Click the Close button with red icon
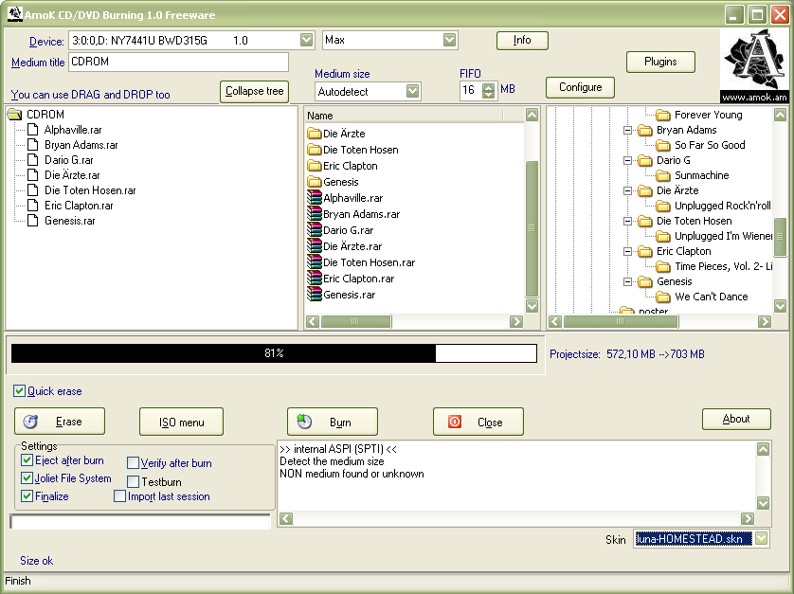 pos(478,422)
